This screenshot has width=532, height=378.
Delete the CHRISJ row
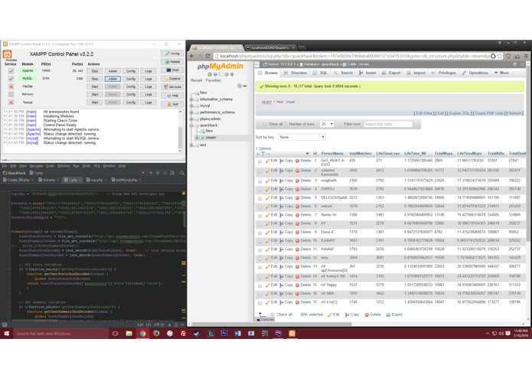point(303,189)
